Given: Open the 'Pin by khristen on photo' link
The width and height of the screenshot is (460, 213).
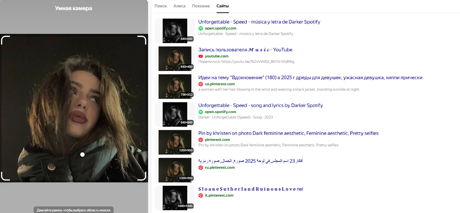Looking at the screenshot, I should coord(288,133).
